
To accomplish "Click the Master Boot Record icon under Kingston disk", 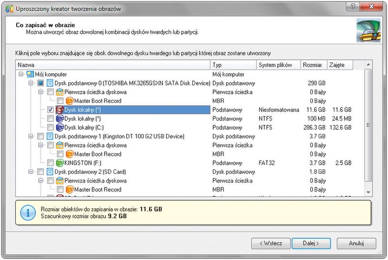I will coord(69,154).
